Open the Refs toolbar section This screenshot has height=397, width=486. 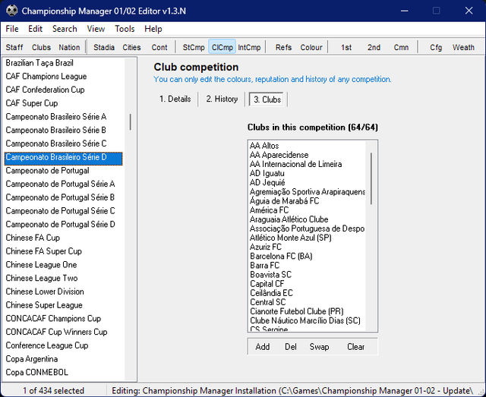(x=283, y=47)
